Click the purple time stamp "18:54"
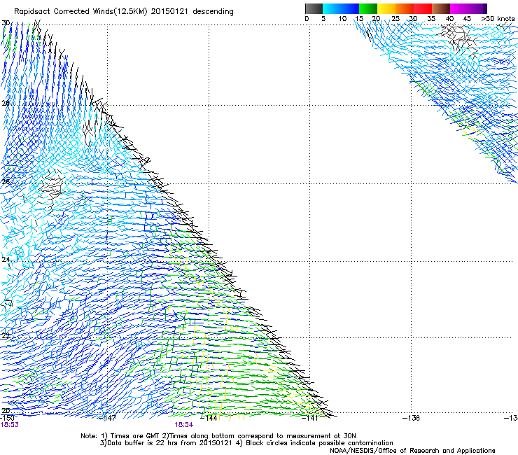This screenshot has height=455, width=518. [183, 425]
